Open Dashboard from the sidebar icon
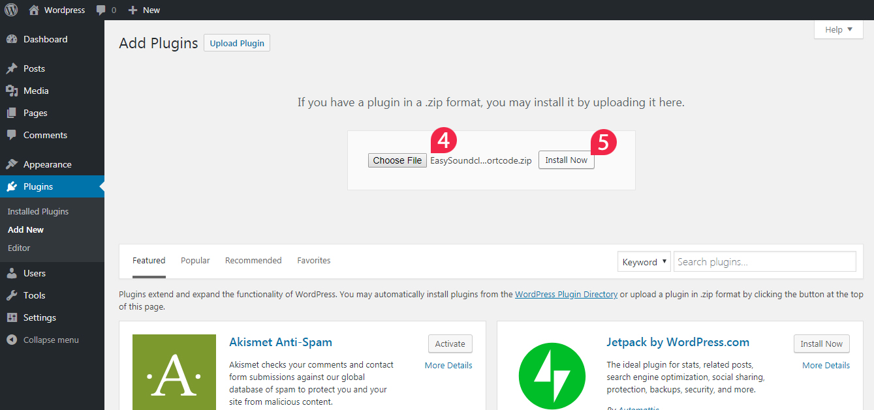 point(12,39)
